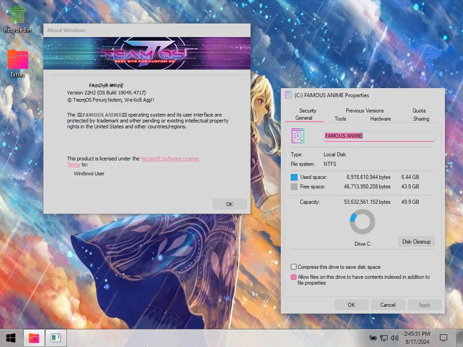The height and width of the screenshot is (347, 463).
Task: Click the Apply button in Properties
Action: click(424, 305)
